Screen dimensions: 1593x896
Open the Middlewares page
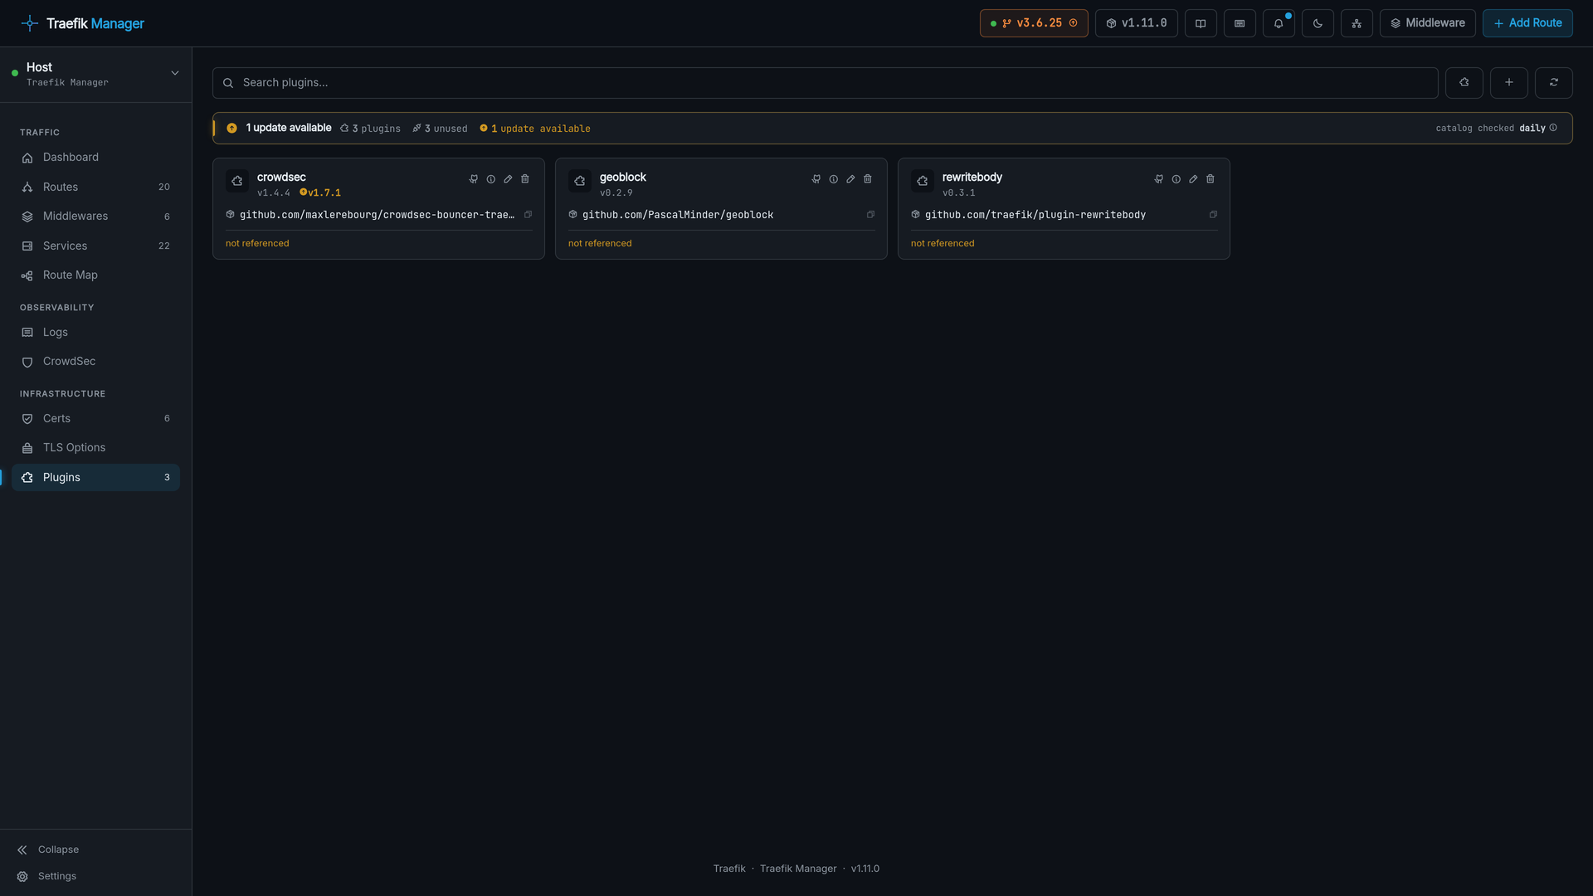point(95,217)
